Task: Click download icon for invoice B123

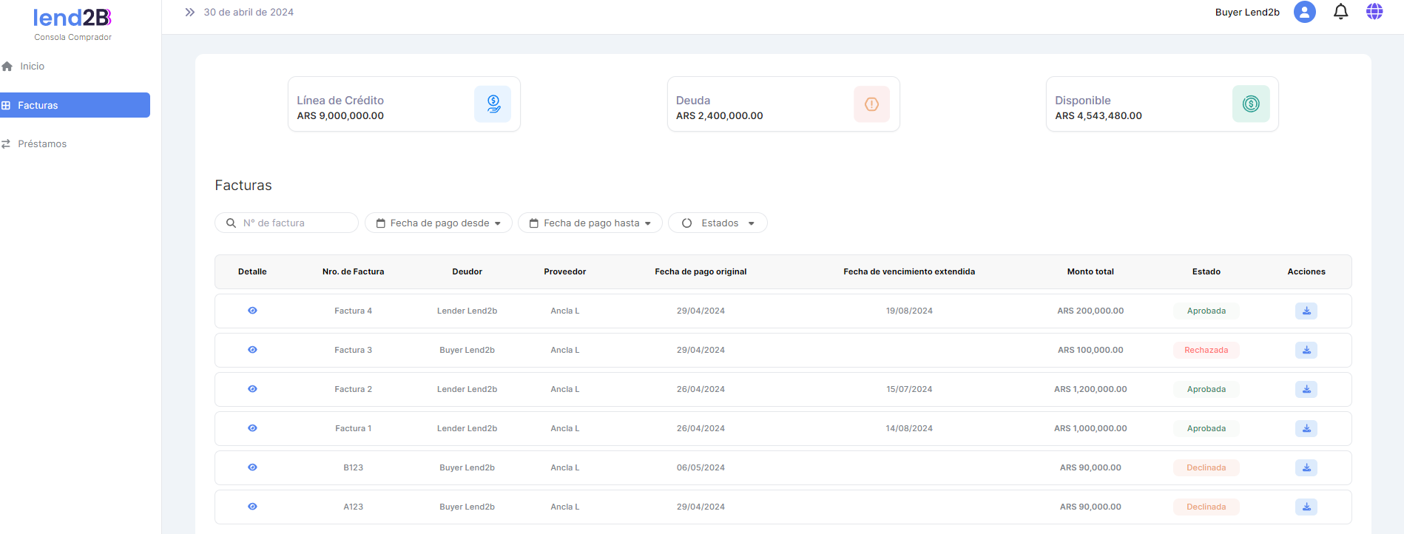Action: pyautogui.click(x=1306, y=468)
